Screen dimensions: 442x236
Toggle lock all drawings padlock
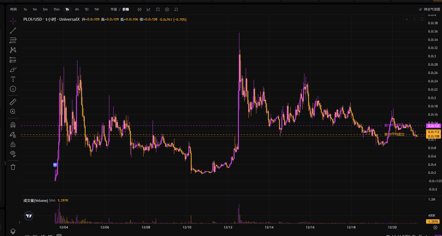tap(13, 144)
